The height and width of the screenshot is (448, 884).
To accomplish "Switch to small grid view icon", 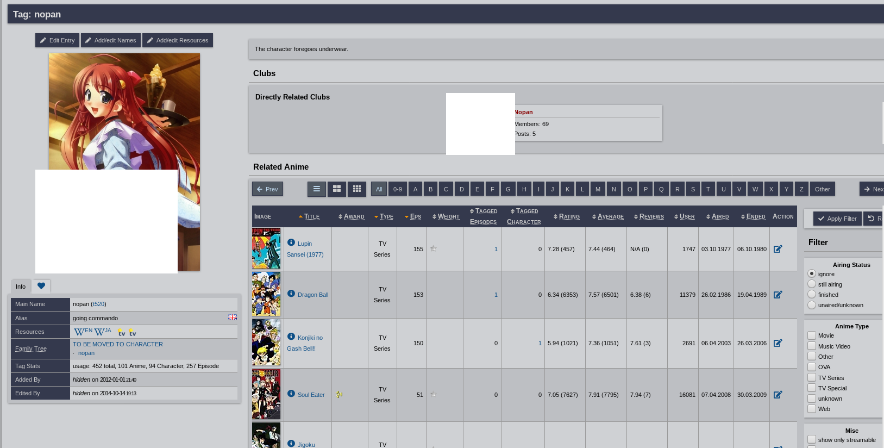I will (357, 189).
